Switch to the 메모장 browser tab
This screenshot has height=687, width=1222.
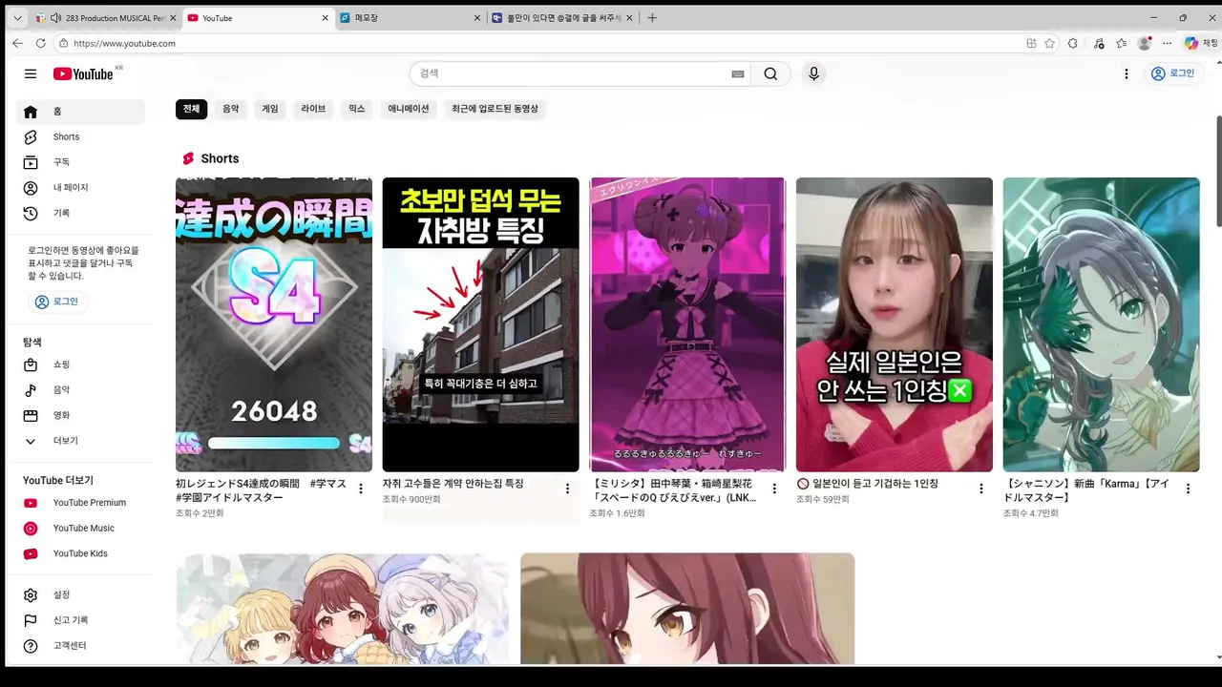(411, 18)
